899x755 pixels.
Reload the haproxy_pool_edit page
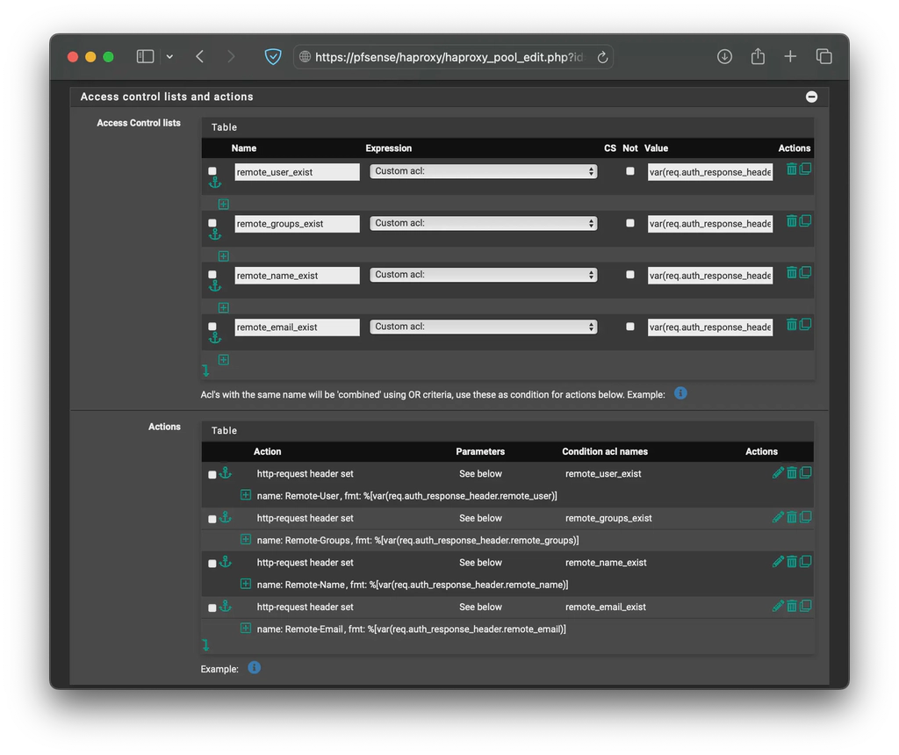tap(601, 56)
